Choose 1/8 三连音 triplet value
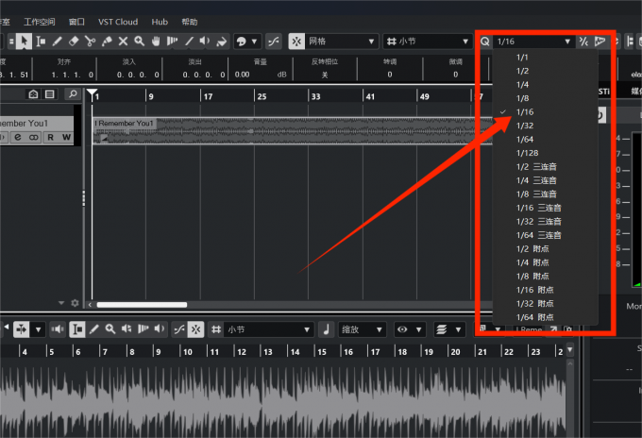This screenshot has width=642, height=438. coord(545,194)
